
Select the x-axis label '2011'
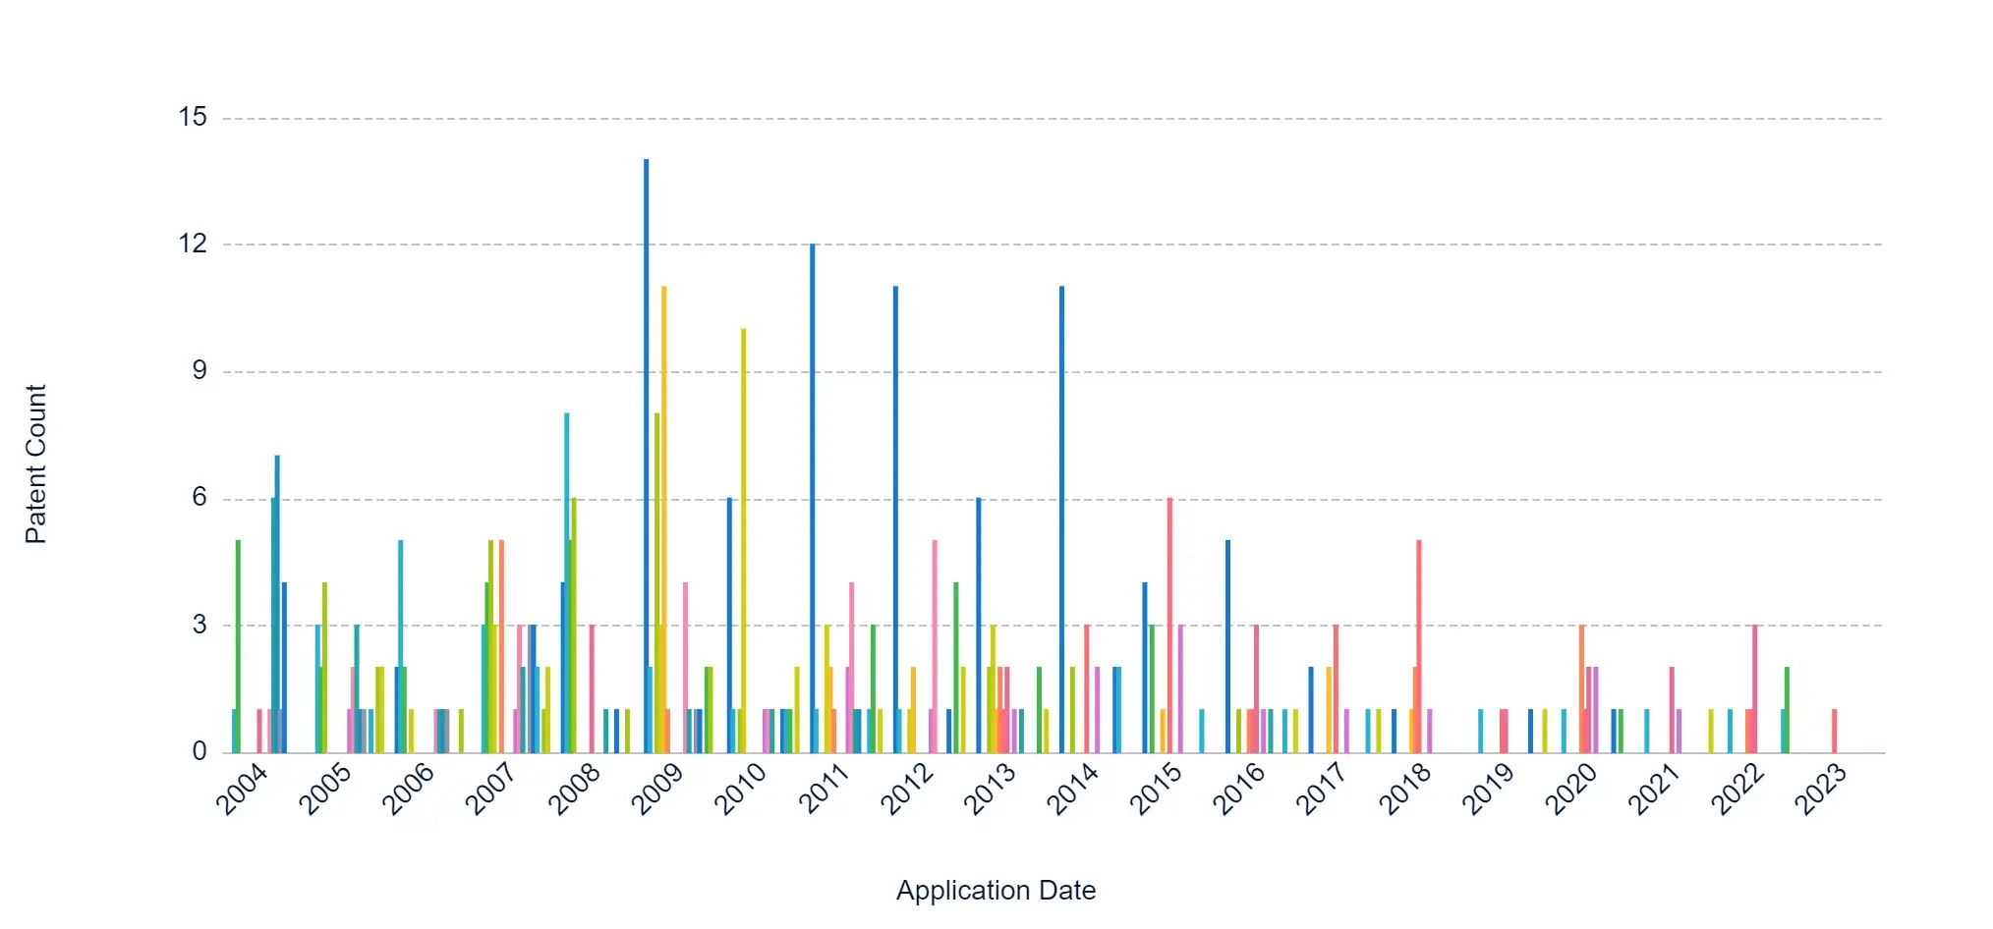pyautogui.click(x=824, y=789)
